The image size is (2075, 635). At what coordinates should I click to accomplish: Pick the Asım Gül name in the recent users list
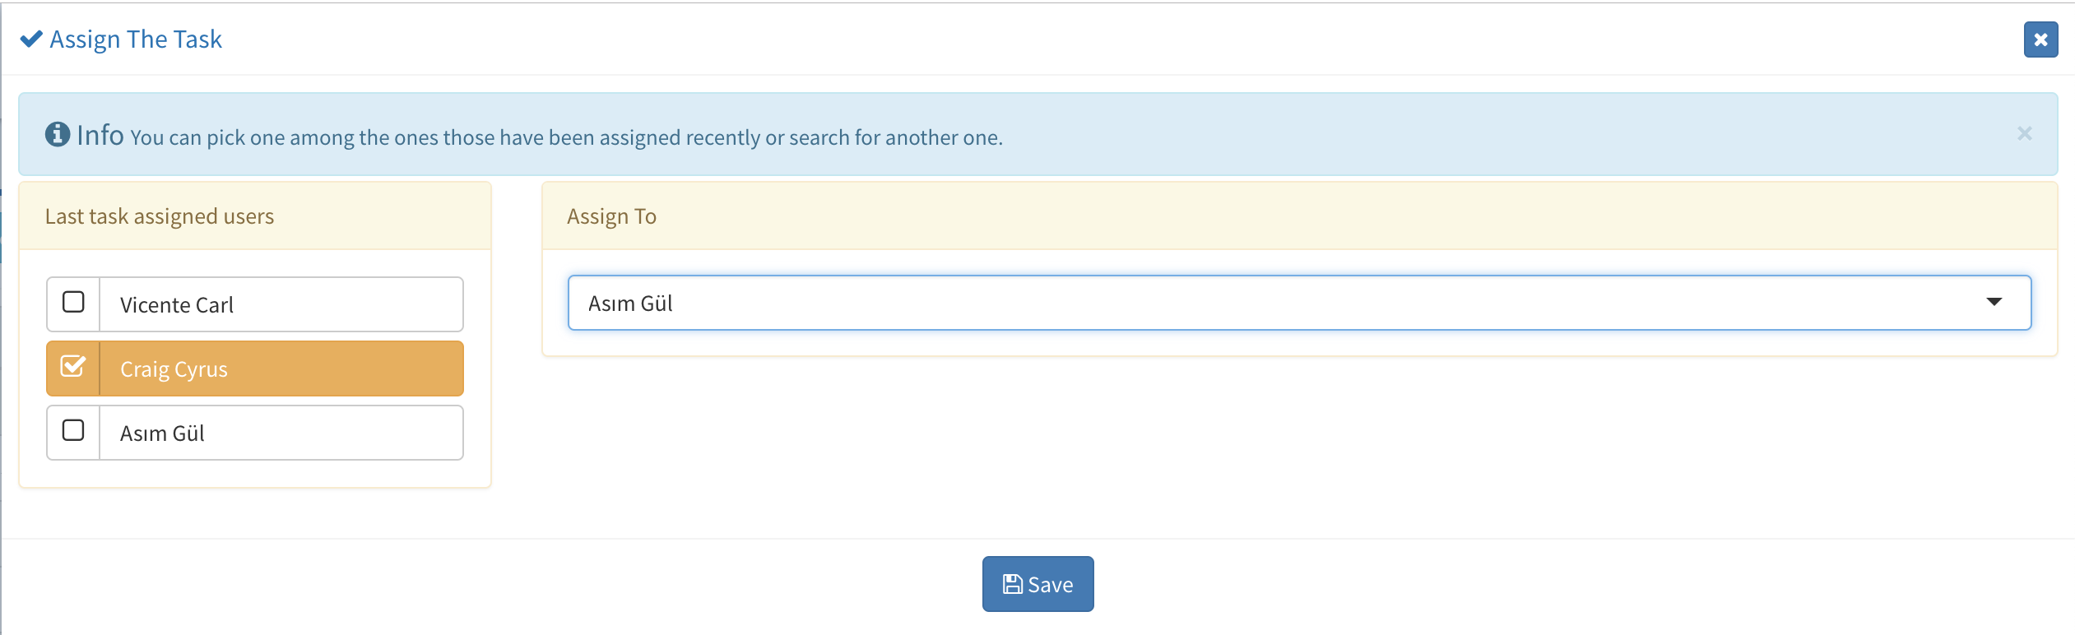(x=162, y=433)
